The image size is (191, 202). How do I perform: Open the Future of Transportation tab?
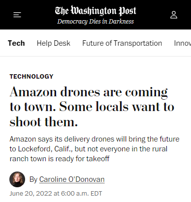click(x=122, y=43)
